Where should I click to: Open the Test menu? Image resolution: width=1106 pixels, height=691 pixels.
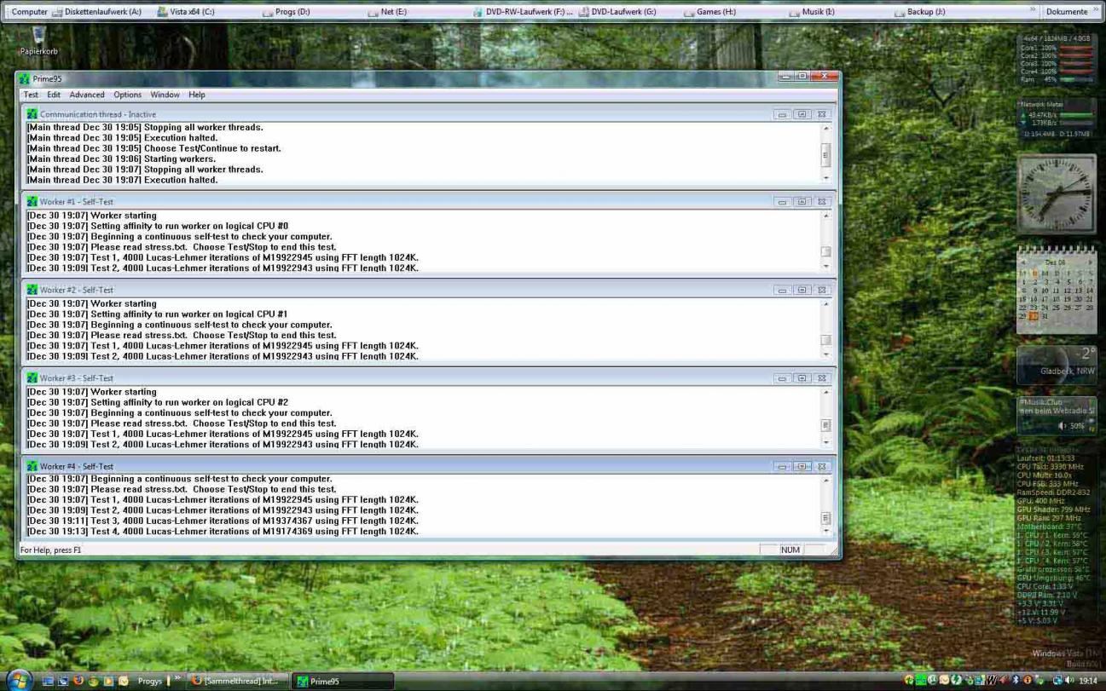(x=31, y=95)
